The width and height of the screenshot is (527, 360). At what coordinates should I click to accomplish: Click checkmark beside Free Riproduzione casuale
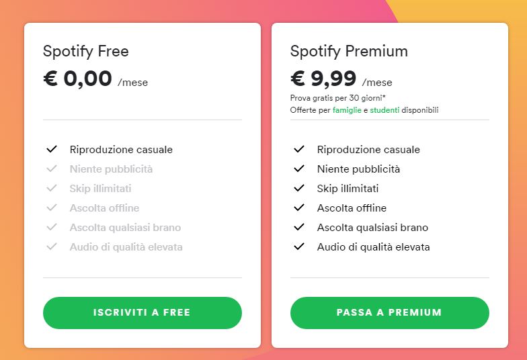tap(52, 149)
